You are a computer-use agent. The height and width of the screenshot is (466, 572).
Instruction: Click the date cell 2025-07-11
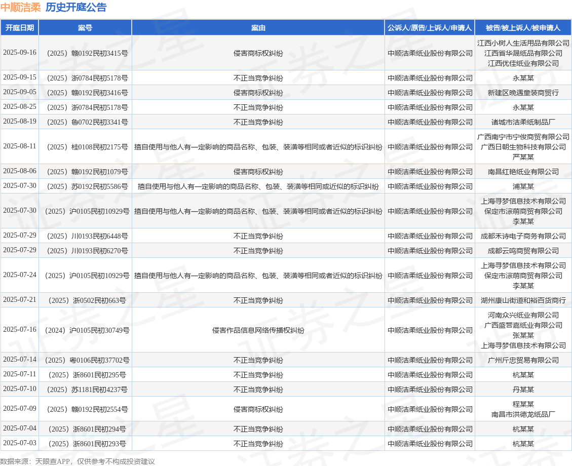(20, 374)
